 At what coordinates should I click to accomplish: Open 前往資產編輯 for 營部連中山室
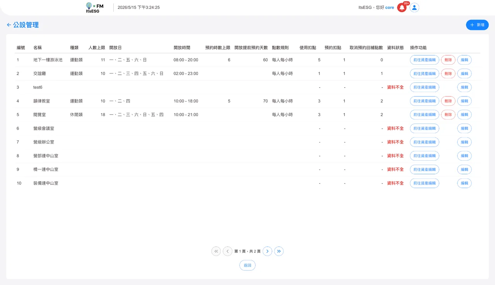(x=425, y=156)
